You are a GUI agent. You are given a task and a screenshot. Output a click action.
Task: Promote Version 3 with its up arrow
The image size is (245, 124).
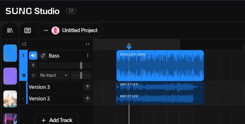tap(87, 87)
